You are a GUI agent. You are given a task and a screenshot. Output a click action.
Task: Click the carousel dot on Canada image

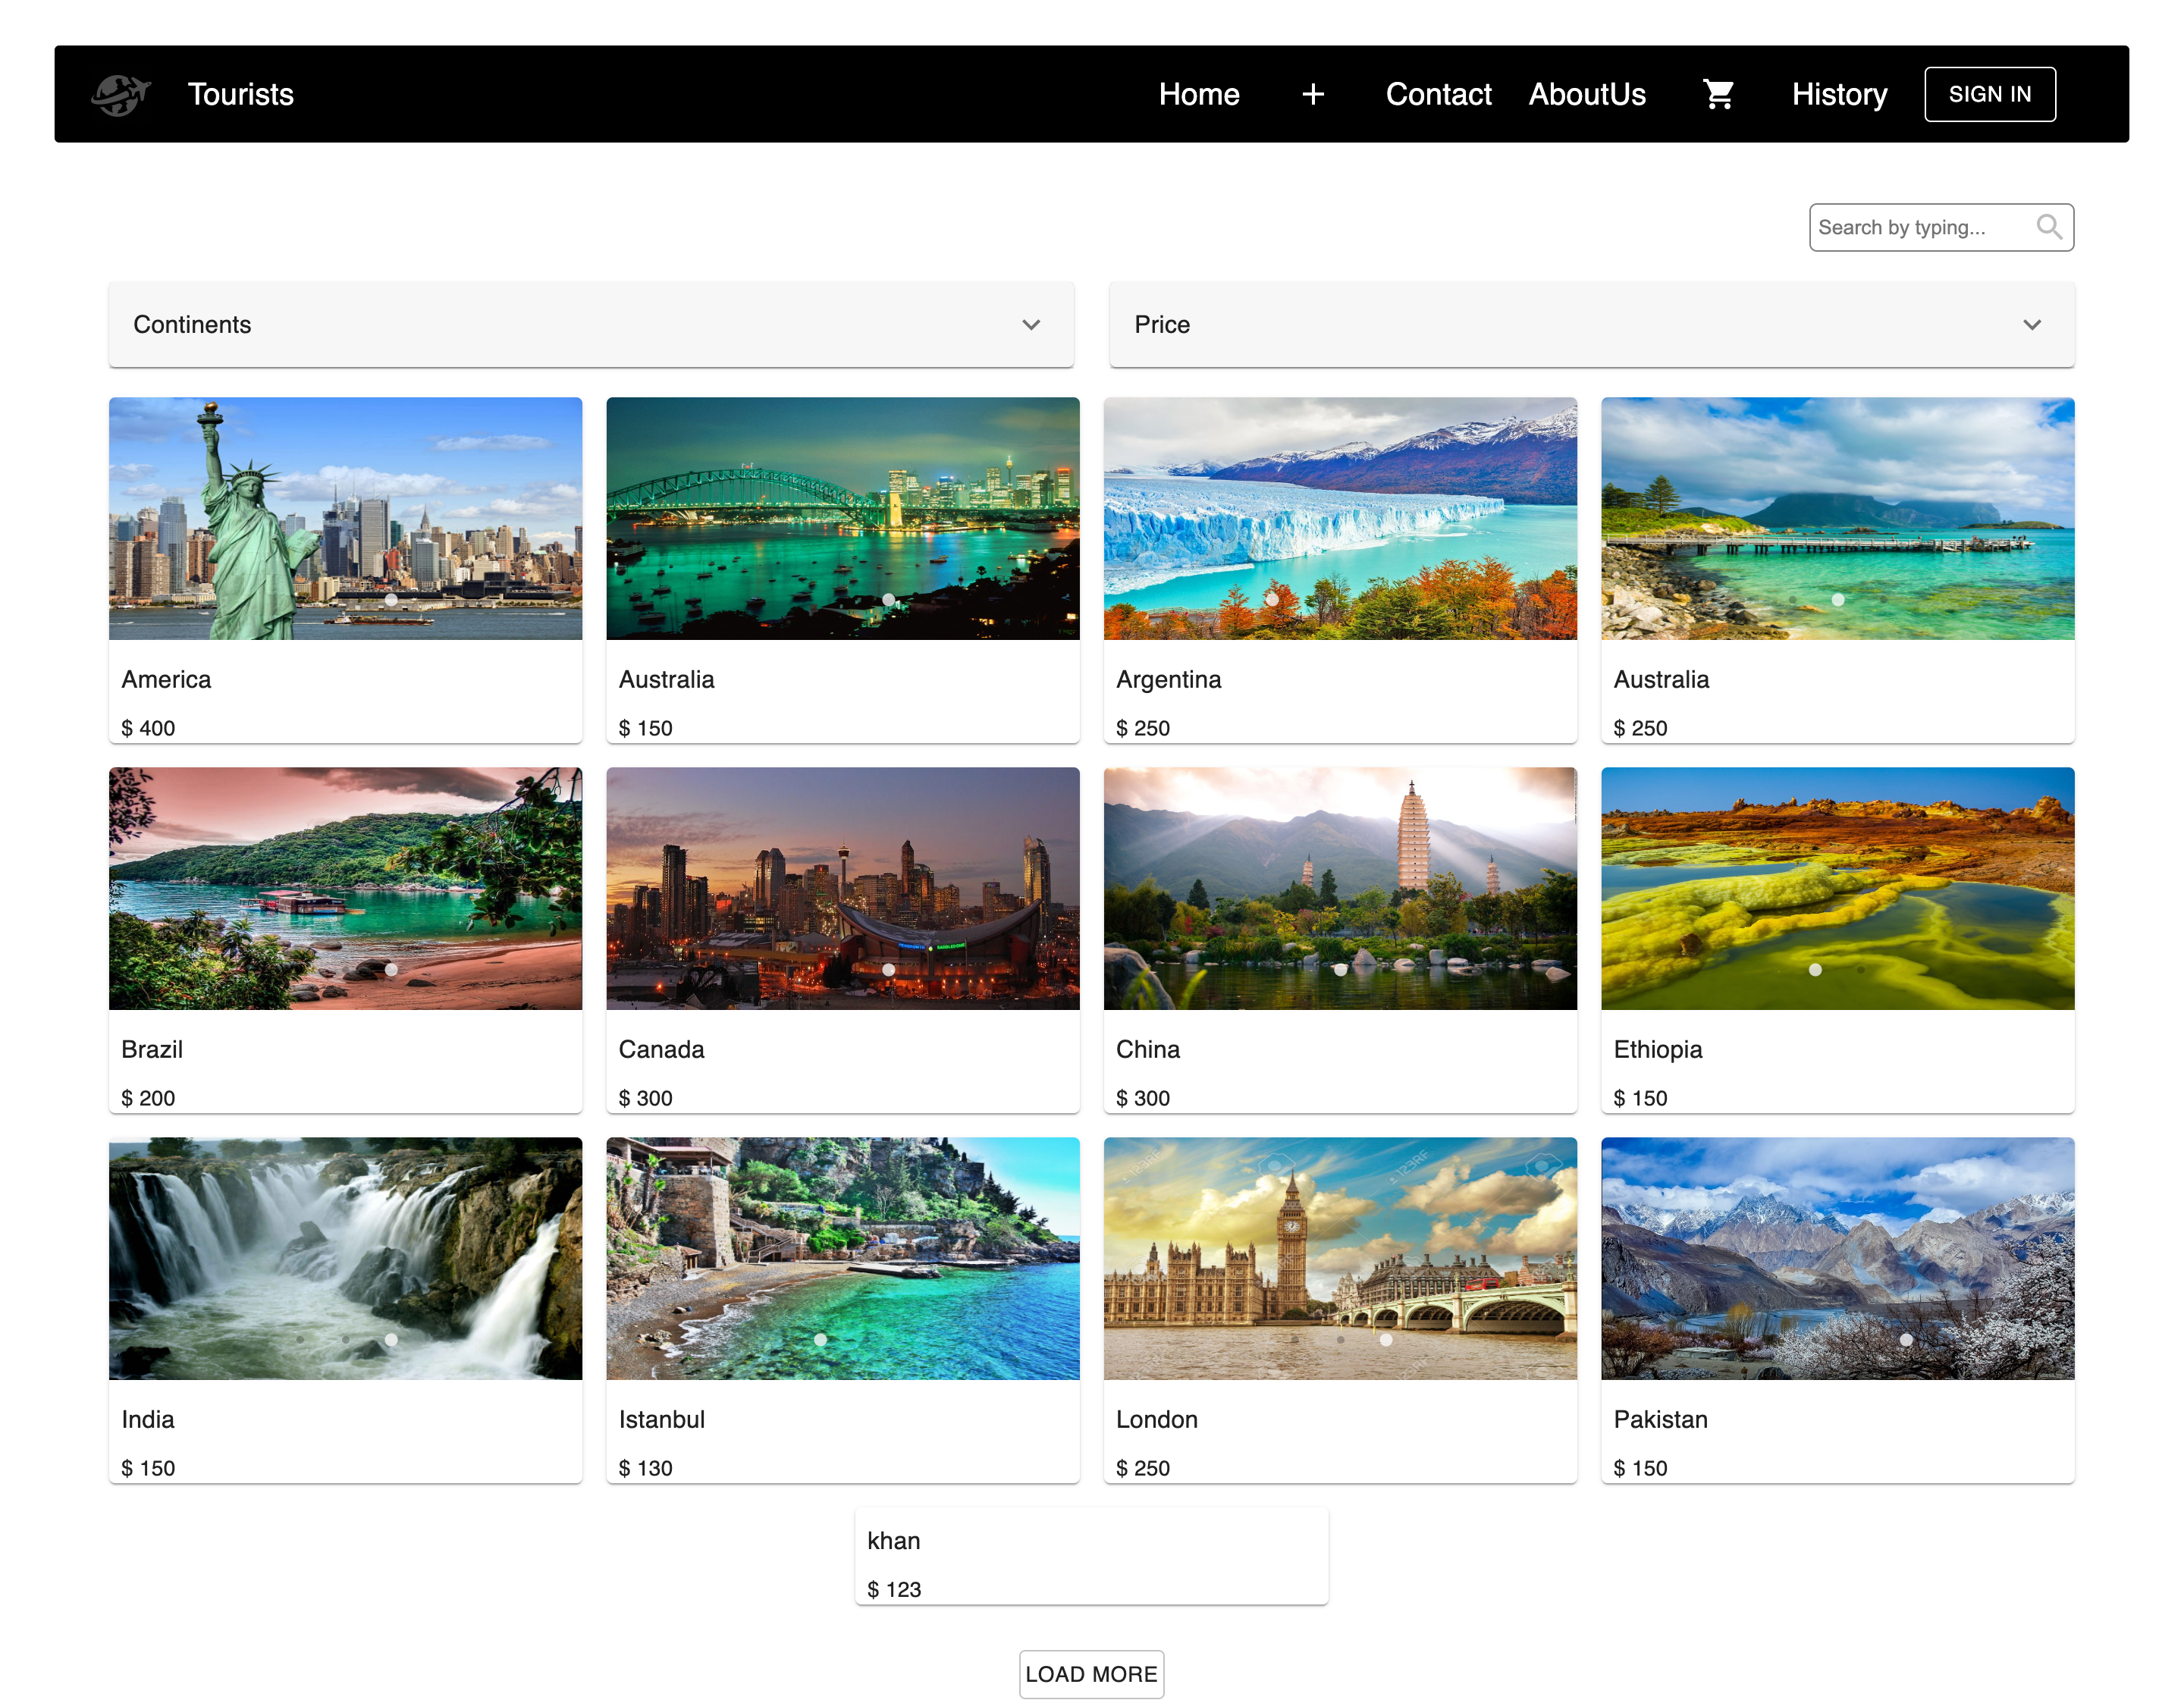888,970
